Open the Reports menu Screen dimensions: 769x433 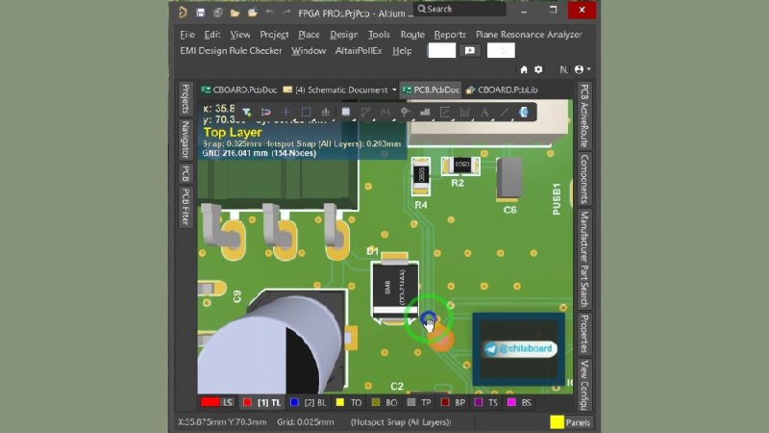(450, 35)
